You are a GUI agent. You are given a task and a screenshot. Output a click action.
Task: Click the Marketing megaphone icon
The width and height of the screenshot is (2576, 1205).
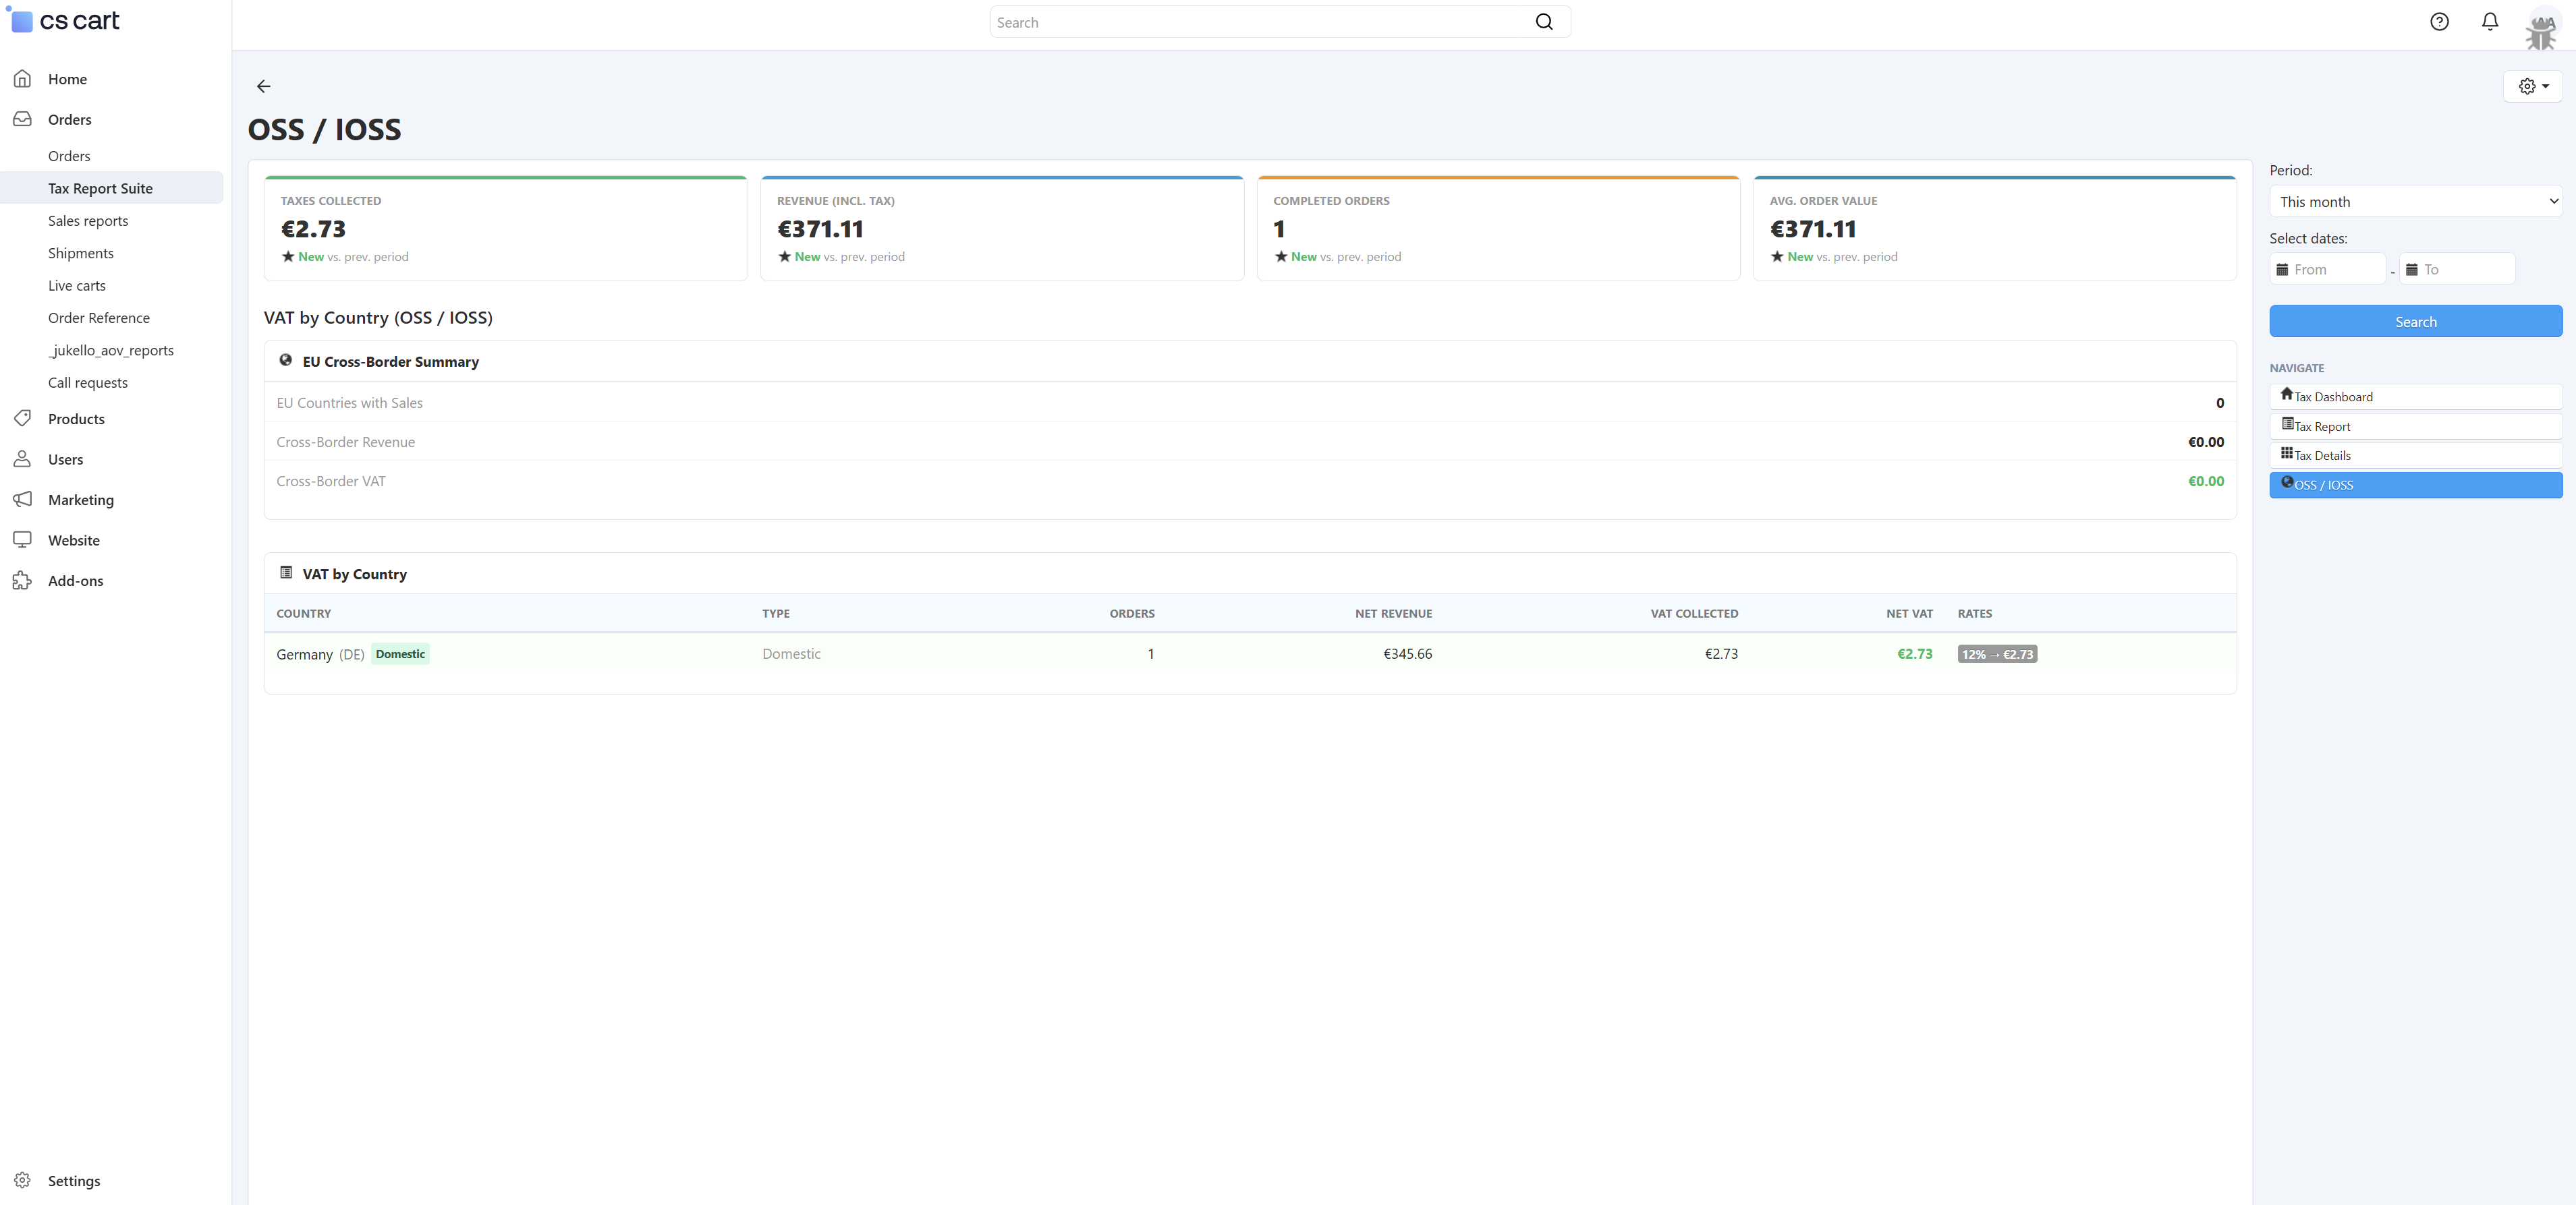pyautogui.click(x=22, y=500)
